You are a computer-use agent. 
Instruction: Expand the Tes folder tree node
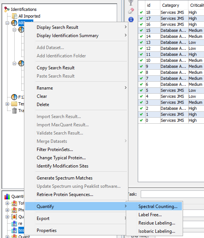point(7,104)
